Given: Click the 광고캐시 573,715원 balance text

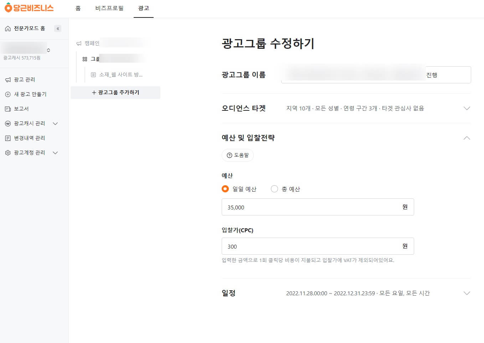Looking at the screenshot, I should 22,58.
